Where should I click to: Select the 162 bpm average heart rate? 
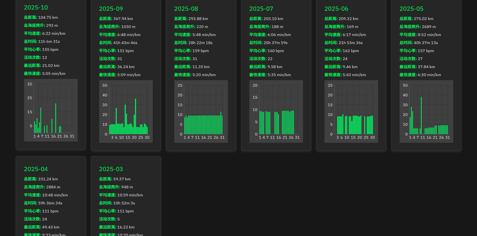click(342, 51)
